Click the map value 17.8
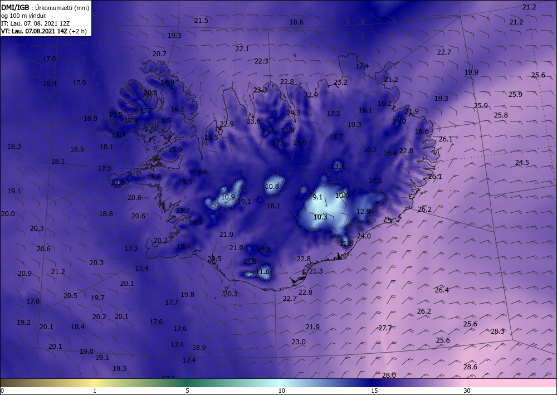The height and width of the screenshot is (395, 557). pyautogui.click(x=33, y=301)
